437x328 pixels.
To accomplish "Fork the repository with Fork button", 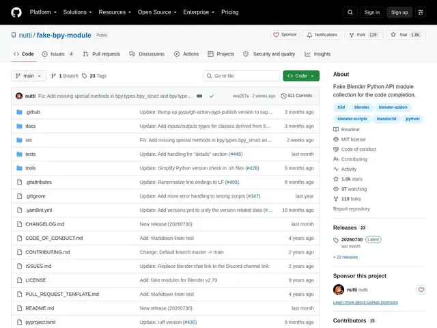I will [x=363, y=35].
